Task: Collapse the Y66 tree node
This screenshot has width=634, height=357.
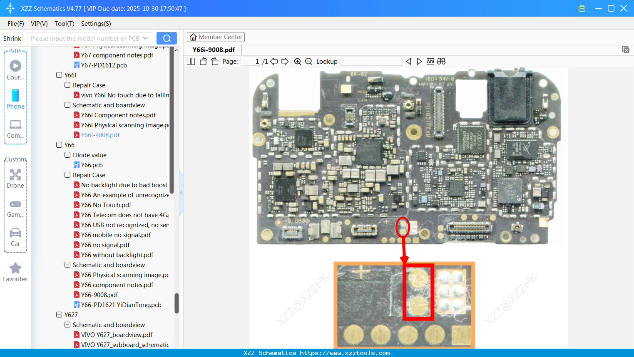Action: tap(59, 145)
